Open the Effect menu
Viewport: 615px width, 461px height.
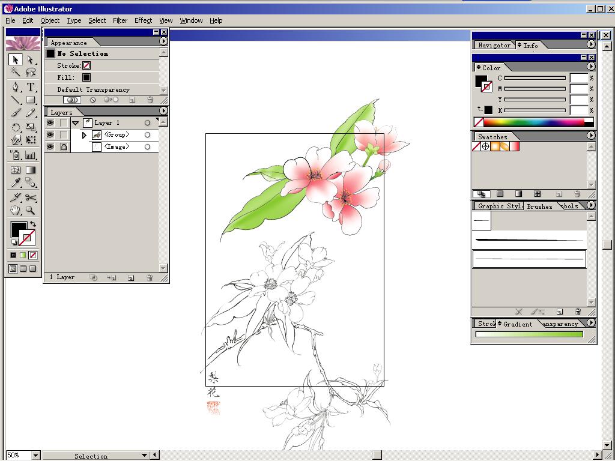[143, 20]
